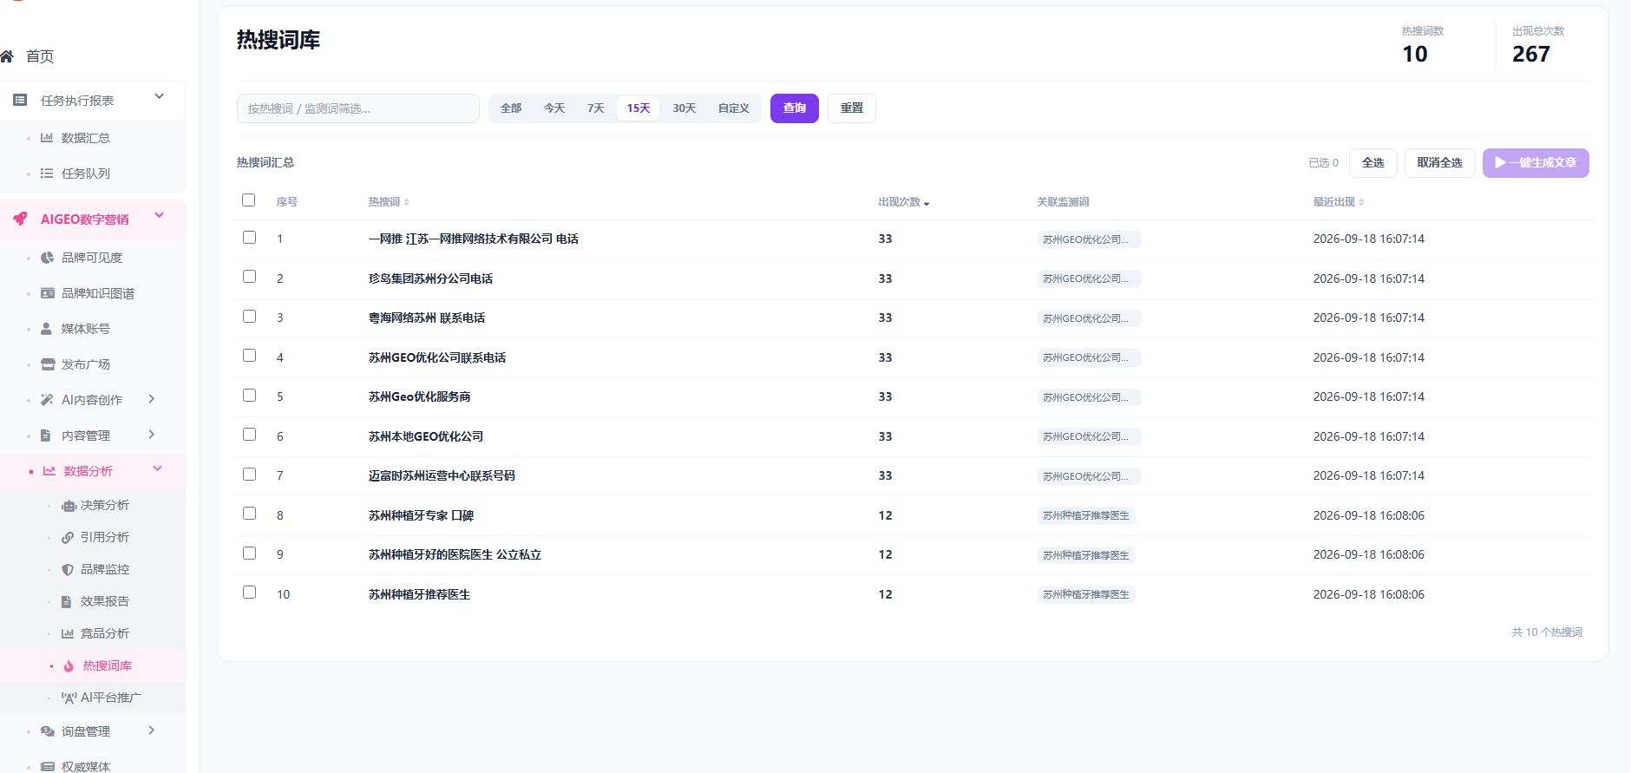The width and height of the screenshot is (1631, 773).
Task: Click the purple 查询 button
Action: [795, 108]
